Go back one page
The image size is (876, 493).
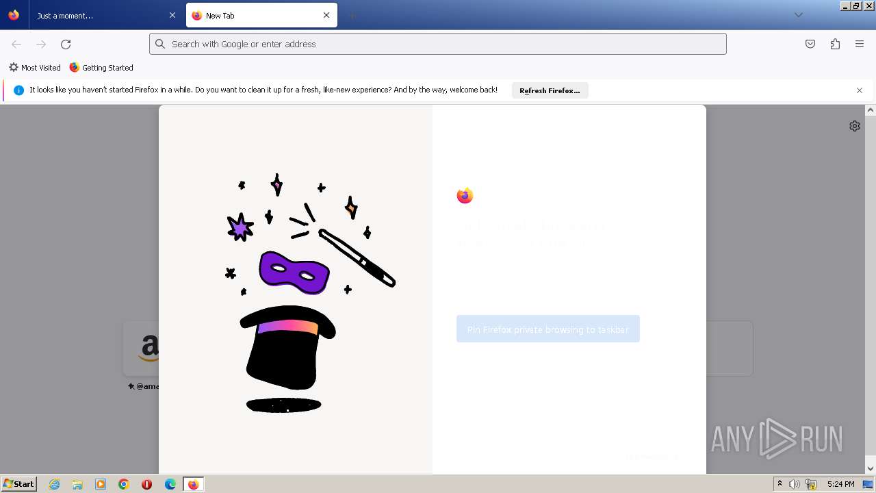(16, 44)
